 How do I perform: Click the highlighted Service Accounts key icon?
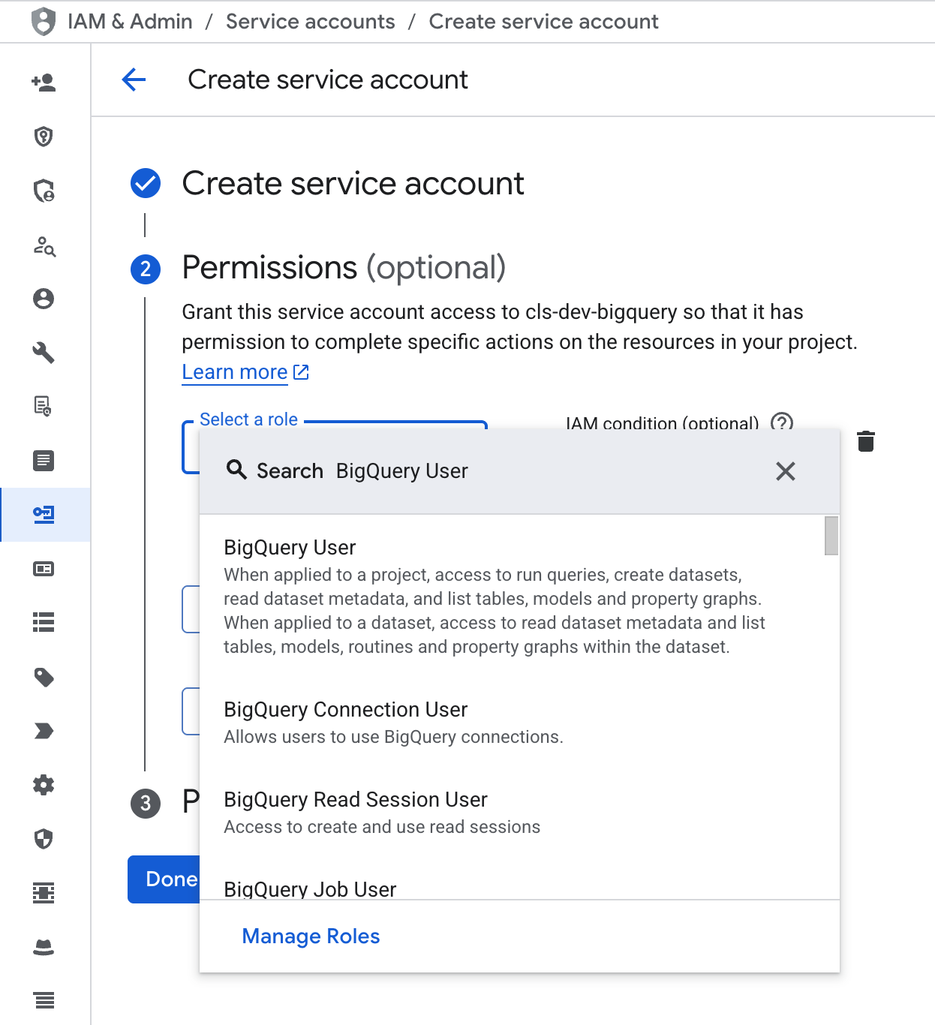44,515
